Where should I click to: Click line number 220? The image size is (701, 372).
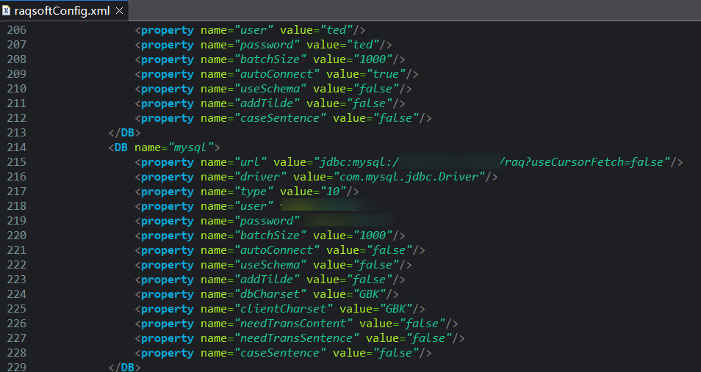coord(17,236)
